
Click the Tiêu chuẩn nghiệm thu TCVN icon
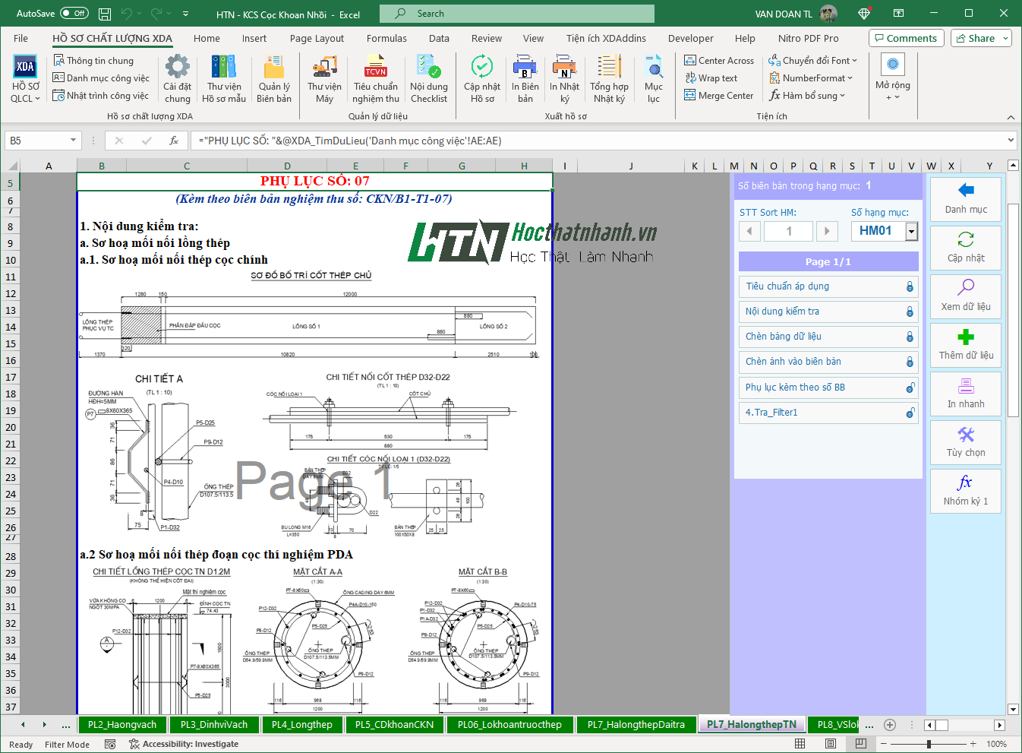coord(375,68)
